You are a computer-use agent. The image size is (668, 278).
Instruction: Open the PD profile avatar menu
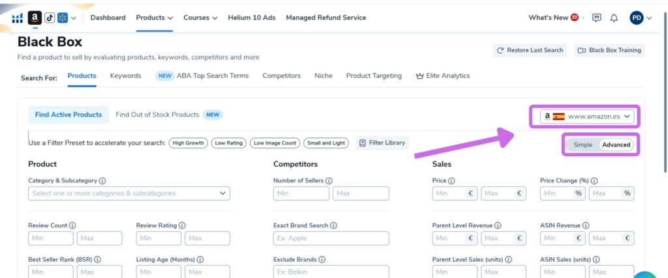point(637,18)
